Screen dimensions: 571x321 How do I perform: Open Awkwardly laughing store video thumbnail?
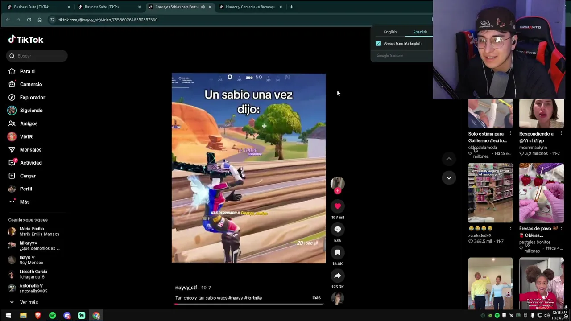(x=490, y=193)
